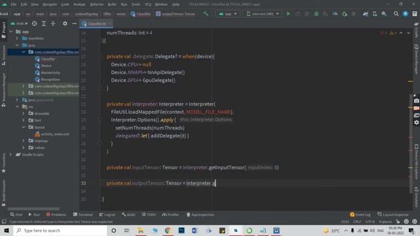Open the App Inspection tool window
This screenshot has height=236, width=420.
click(x=200, y=214)
